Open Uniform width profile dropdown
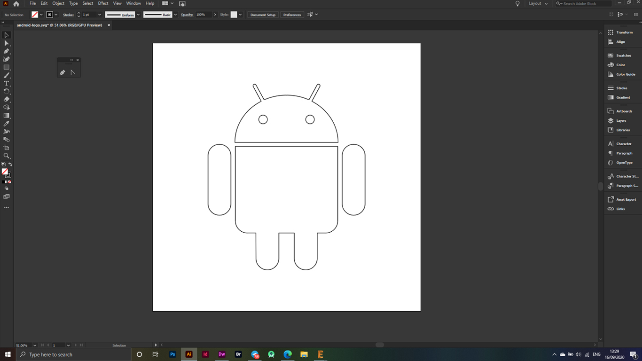This screenshot has width=642, height=361. click(x=138, y=15)
